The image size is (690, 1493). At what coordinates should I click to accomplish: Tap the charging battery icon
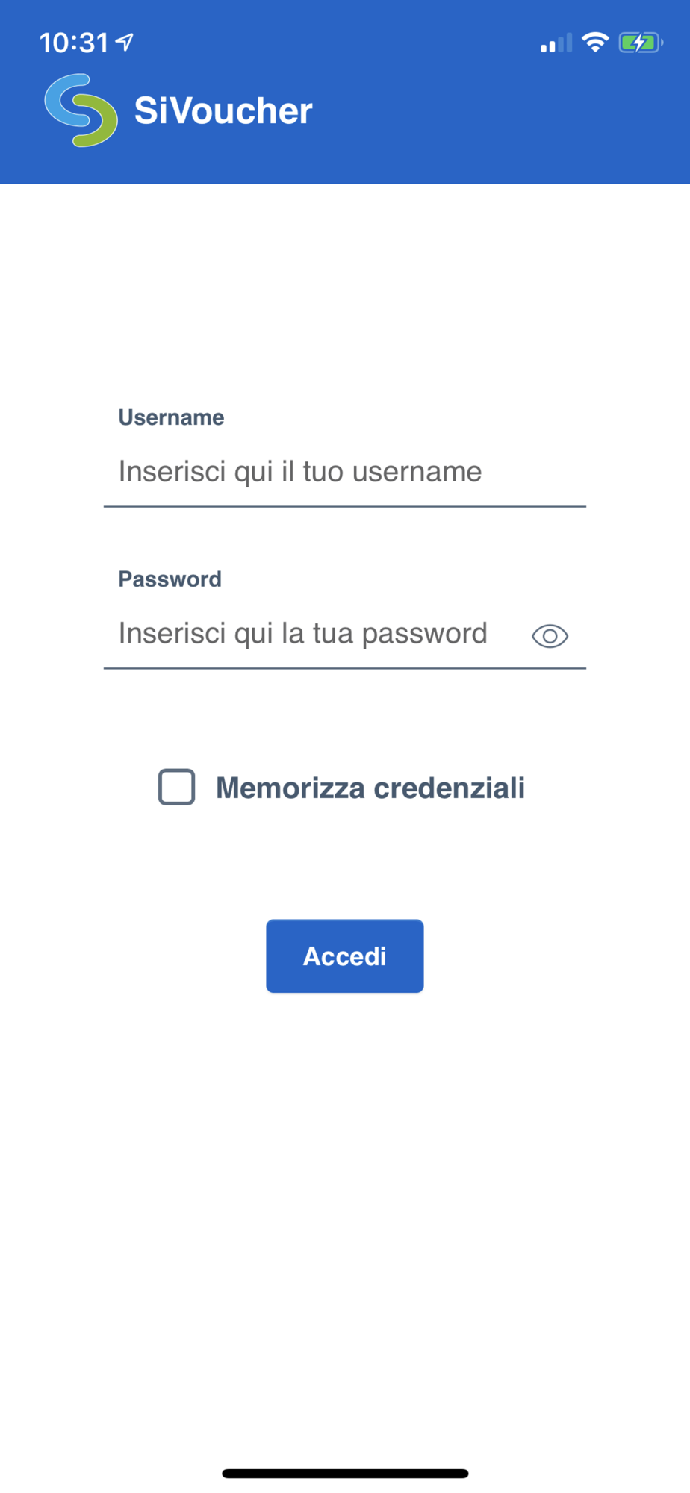tap(641, 43)
